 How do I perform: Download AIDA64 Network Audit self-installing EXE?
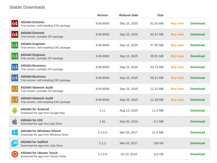(197, 100)
